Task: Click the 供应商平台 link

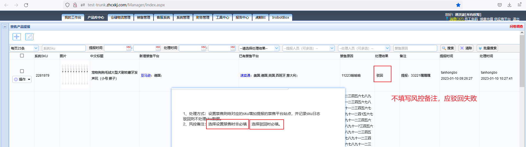Action: (x=502, y=19)
